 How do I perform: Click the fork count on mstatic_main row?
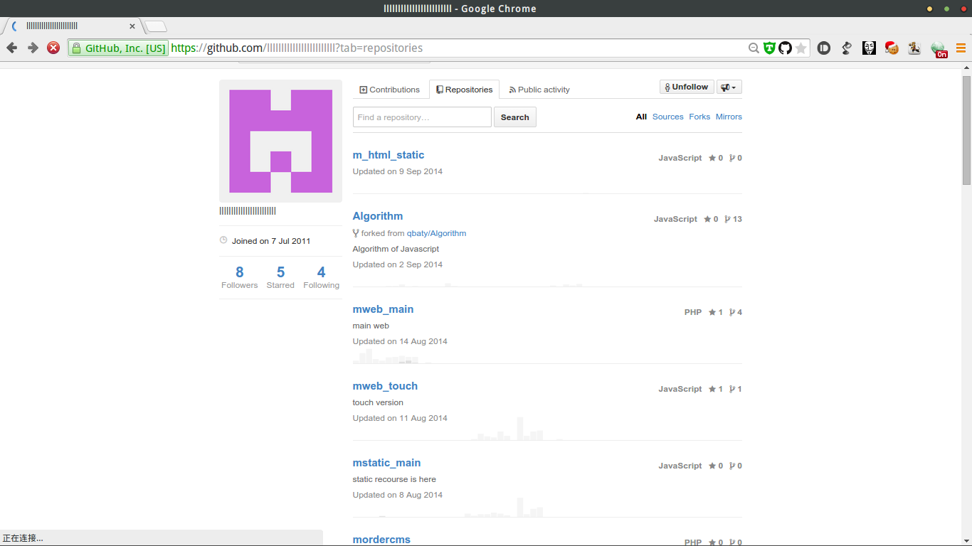pos(735,466)
